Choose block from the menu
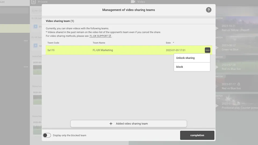Screen dimensions: 258x145 192,67
